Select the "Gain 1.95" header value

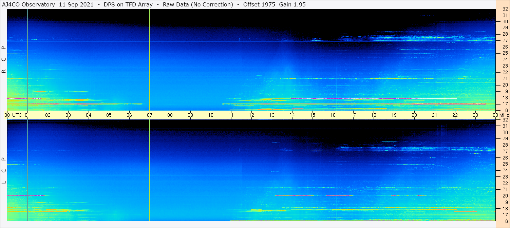tap(292, 4)
